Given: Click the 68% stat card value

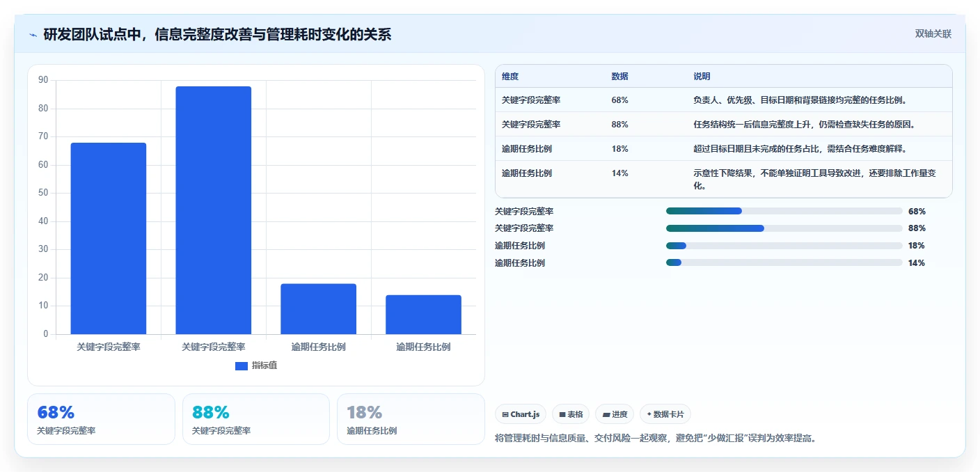Looking at the screenshot, I should (56, 413).
